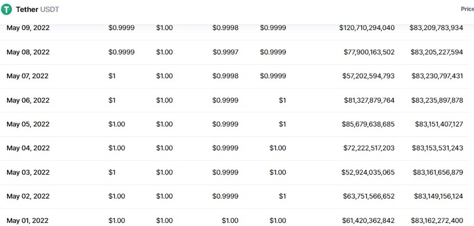
Task: Click the May 03, 2022 date cell
Action: pos(28,173)
